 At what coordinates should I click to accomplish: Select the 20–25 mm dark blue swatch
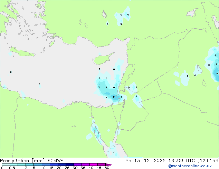coord(61,165)
